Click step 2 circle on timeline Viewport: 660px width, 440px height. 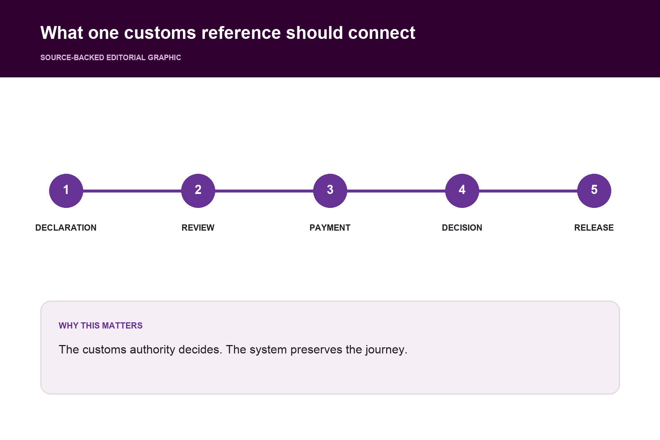click(x=198, y=191)
